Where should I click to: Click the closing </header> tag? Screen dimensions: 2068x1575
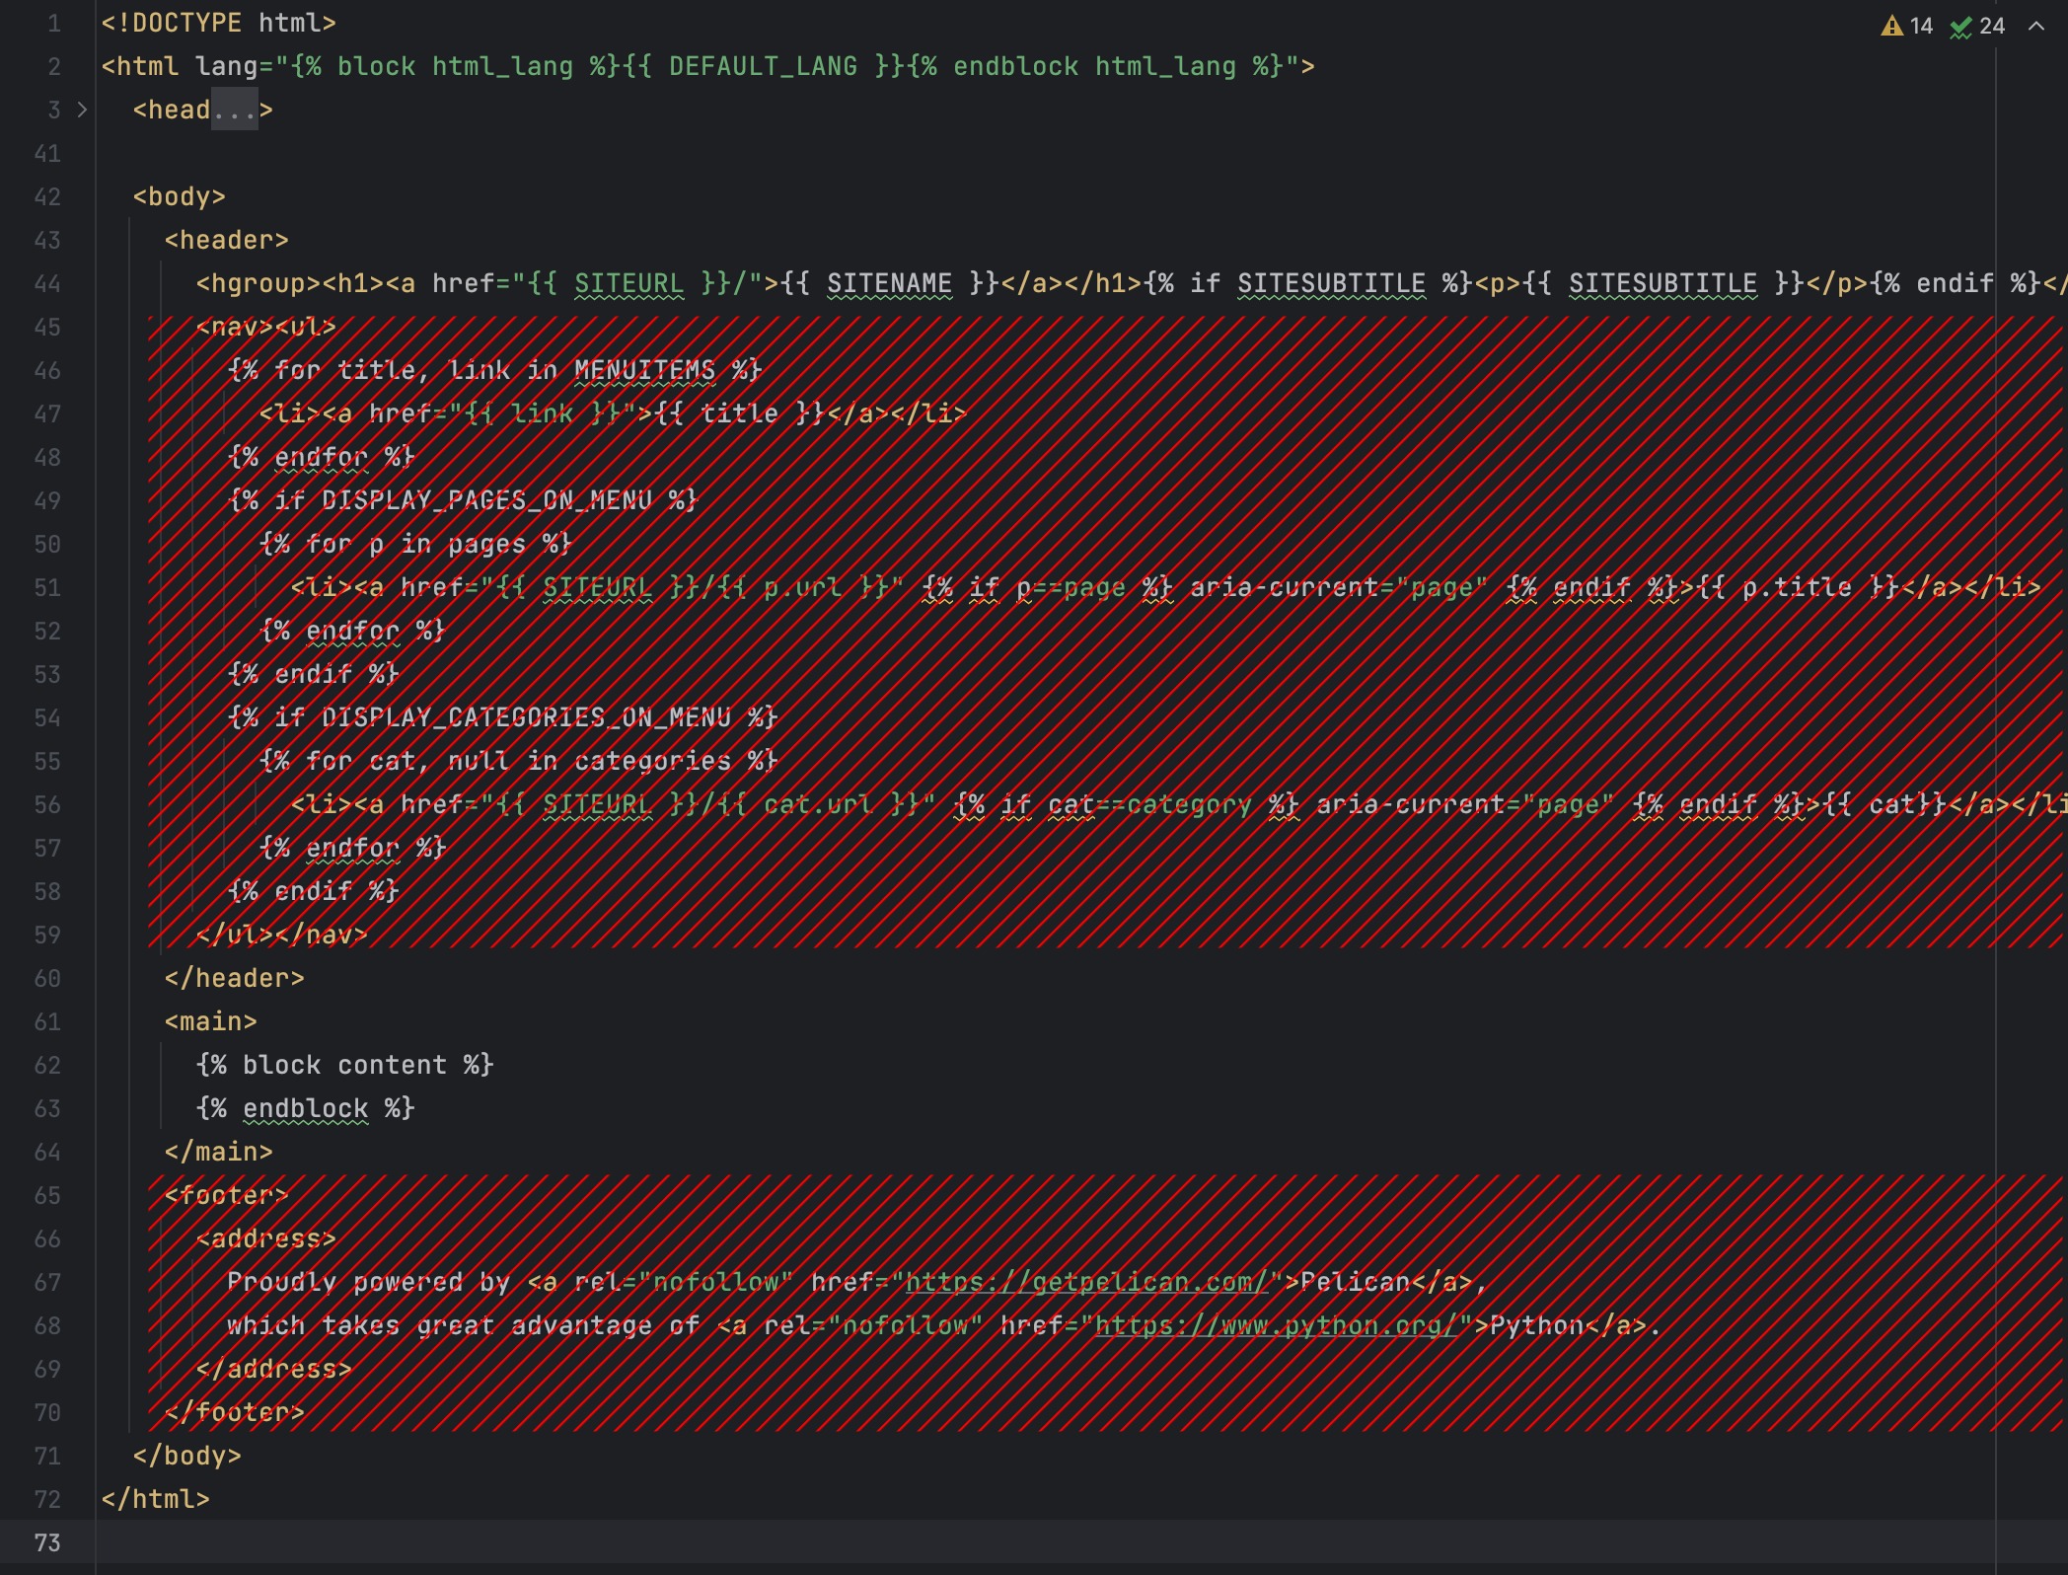click(x=235, y=978)
